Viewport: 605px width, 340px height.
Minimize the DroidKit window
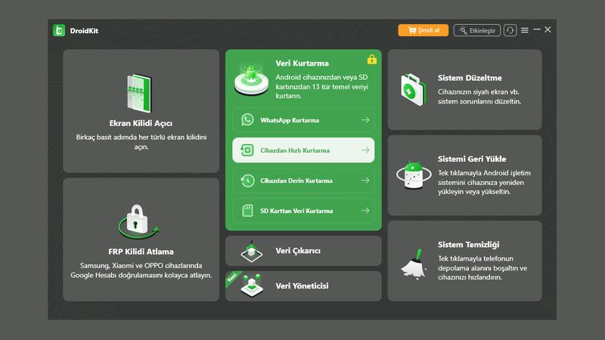tap(537, 29)
